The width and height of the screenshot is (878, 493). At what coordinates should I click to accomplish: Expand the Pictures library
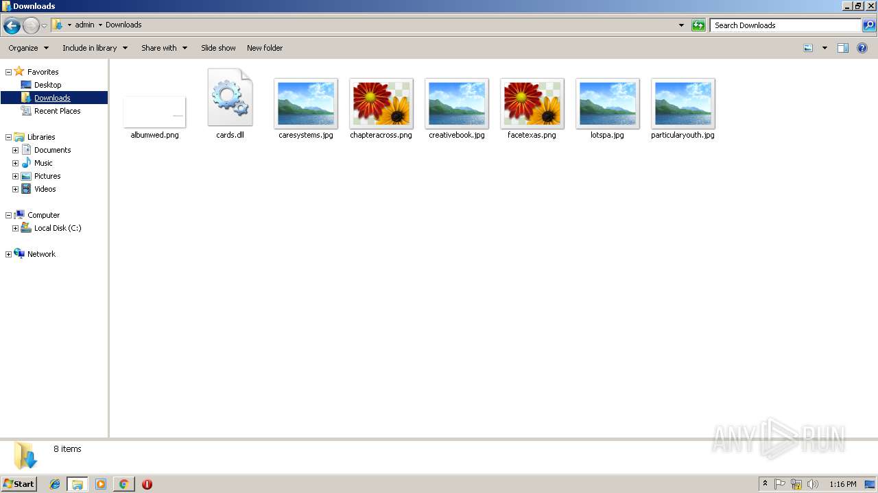(x=15, y=176)
